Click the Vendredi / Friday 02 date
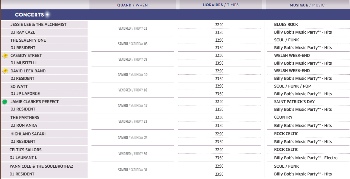350x179 pixels. [133, 28]
